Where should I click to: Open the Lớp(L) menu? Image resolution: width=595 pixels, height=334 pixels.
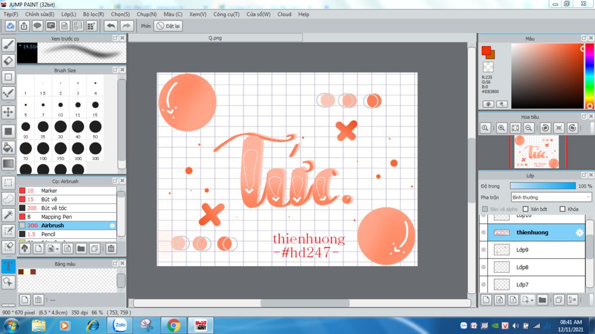point(69,14)
